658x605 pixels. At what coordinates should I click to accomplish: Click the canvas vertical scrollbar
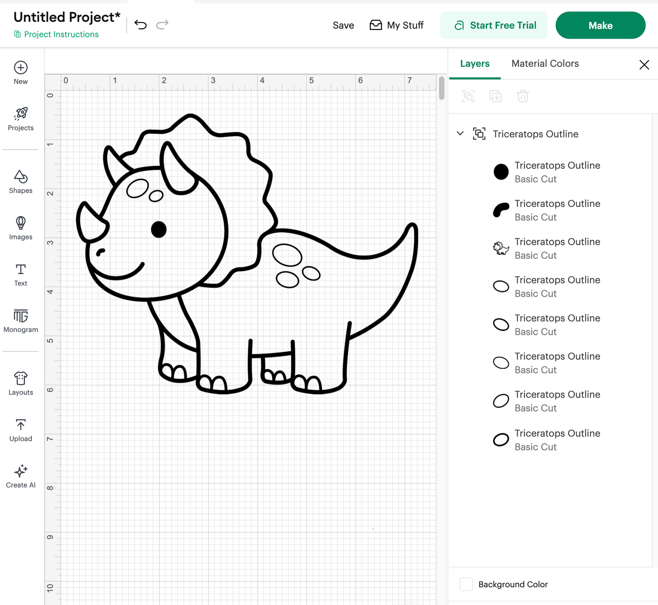coord(441,88)
